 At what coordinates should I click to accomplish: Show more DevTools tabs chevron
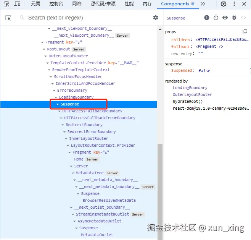(203, 4)
